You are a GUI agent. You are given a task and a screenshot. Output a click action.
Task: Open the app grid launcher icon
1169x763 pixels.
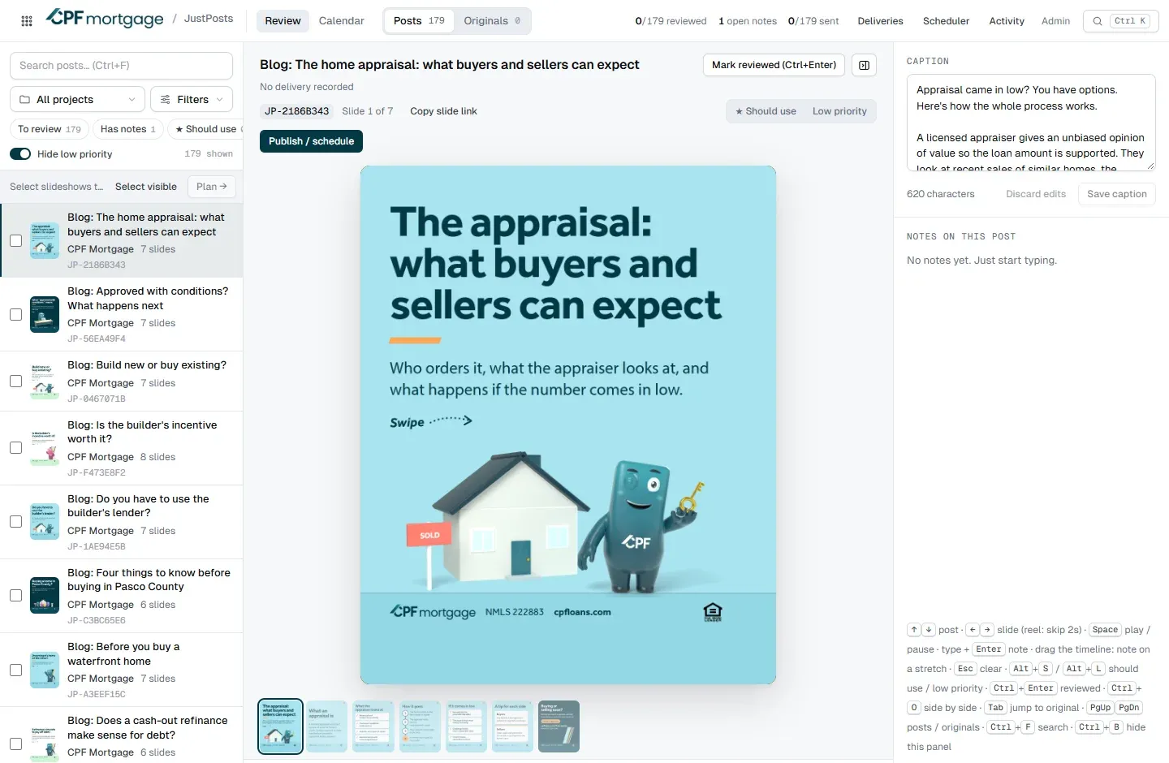point(27,21)
